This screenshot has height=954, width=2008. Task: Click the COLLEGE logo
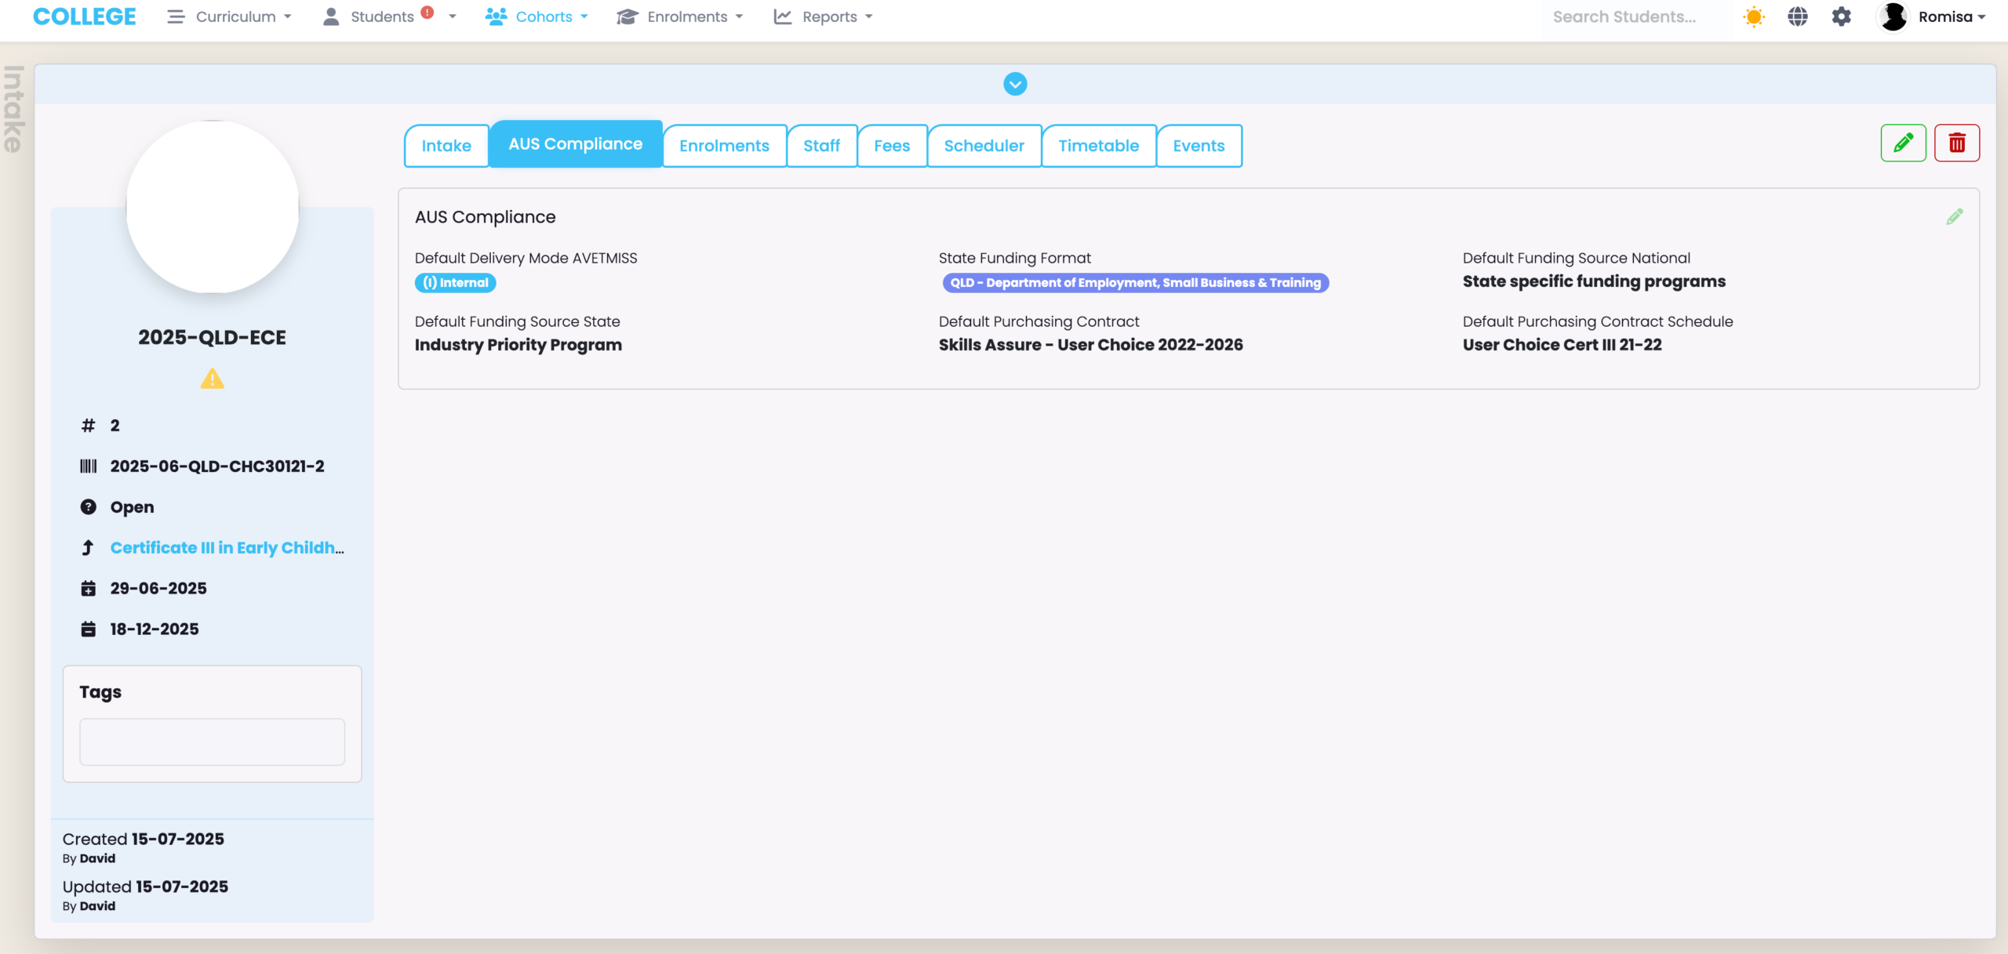(x=85, y=16)
